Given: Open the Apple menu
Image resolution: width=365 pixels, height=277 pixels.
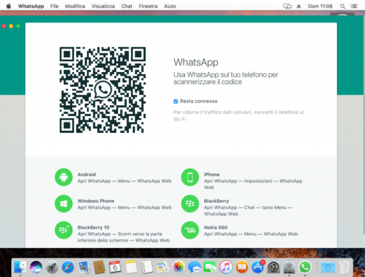Looking at the screenshot, I should click(x=8, y=6).
